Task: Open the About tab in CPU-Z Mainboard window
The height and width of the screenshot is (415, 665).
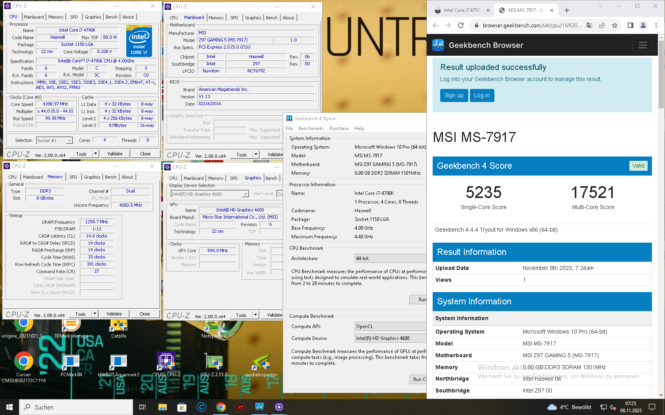Action: click(289, 18)
